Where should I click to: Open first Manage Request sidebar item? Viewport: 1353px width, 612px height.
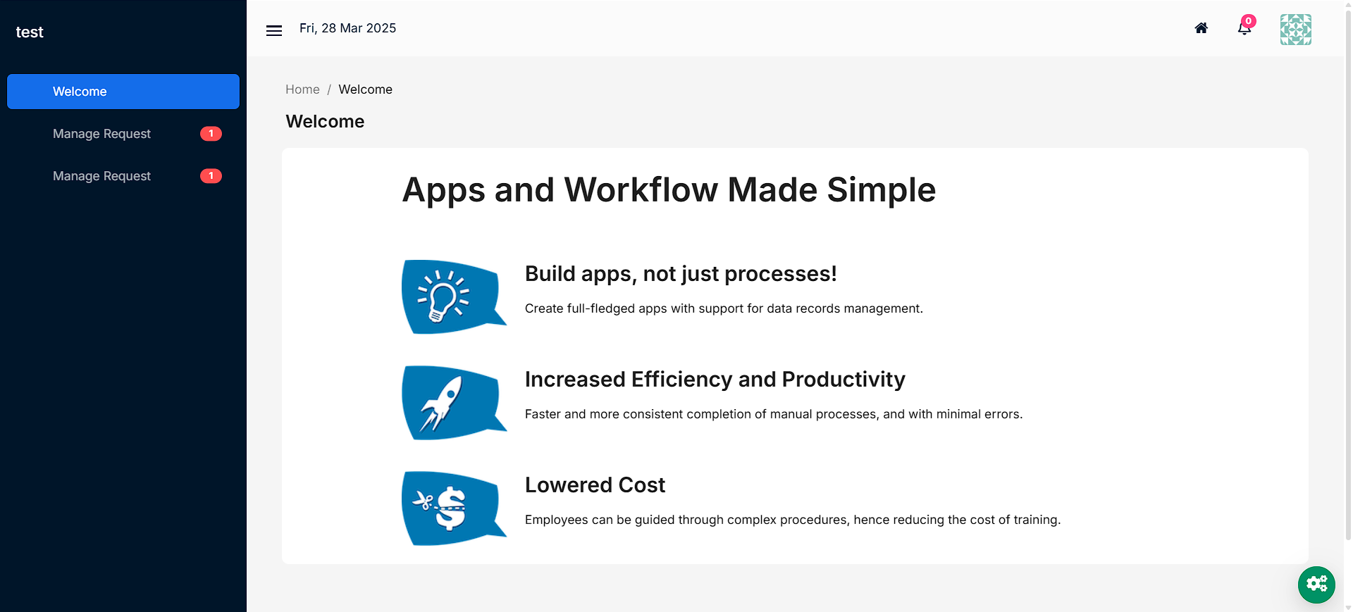(123, 134)
